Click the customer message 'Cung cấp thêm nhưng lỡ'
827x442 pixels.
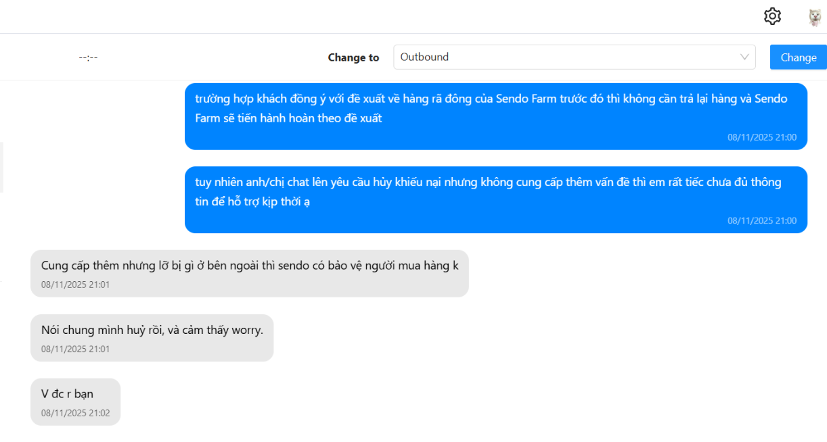249,266
